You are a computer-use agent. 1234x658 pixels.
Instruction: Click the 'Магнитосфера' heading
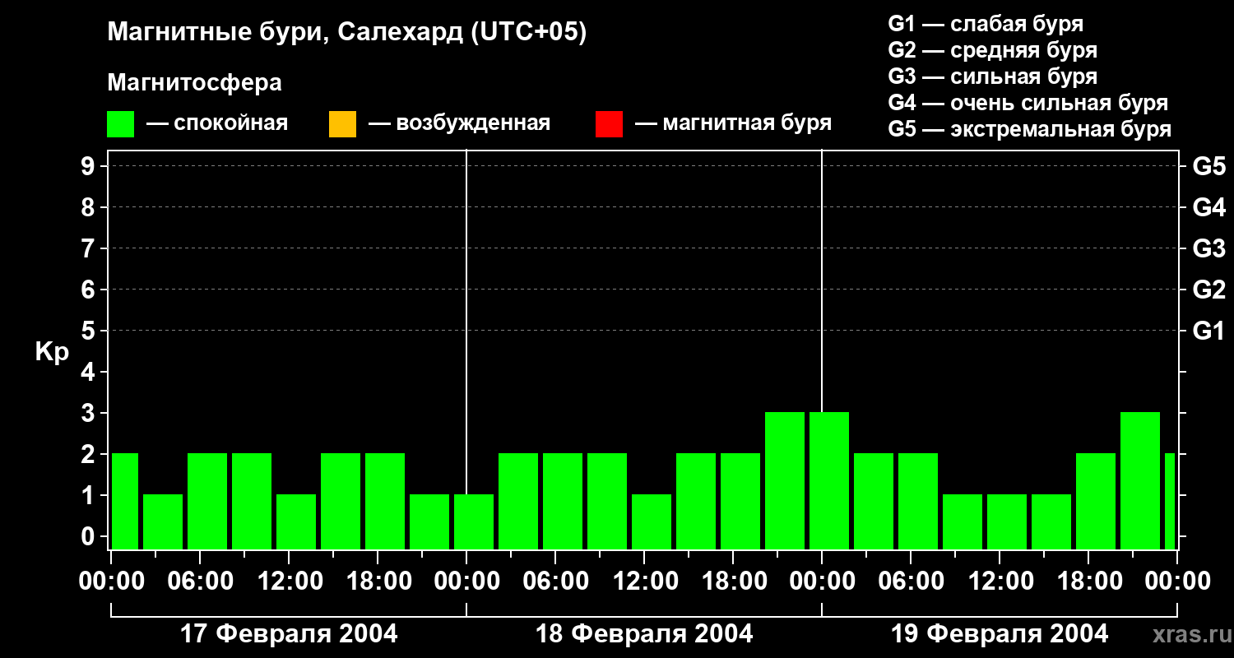[194, 83]
